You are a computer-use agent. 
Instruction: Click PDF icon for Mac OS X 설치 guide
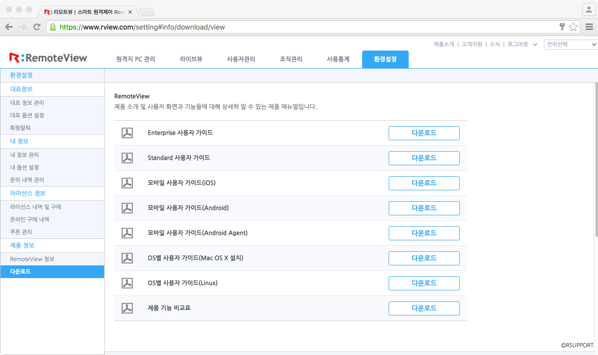point(127,258)
